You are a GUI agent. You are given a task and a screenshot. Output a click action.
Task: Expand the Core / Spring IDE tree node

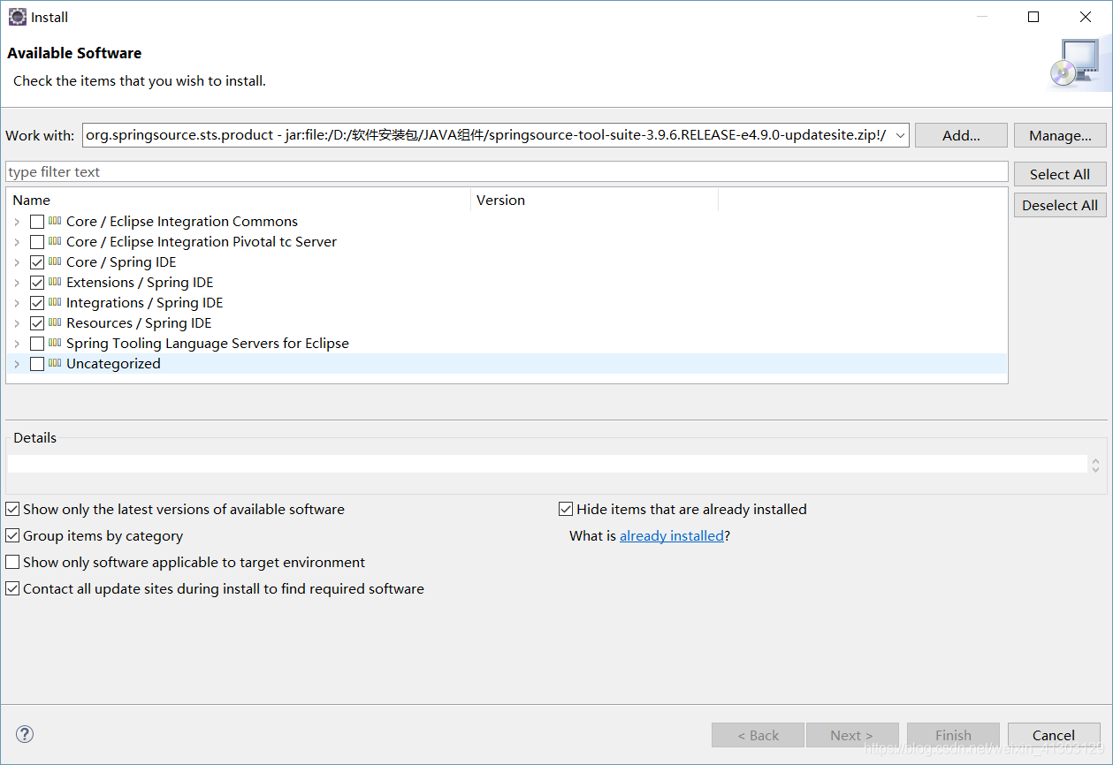coord(17,261)
